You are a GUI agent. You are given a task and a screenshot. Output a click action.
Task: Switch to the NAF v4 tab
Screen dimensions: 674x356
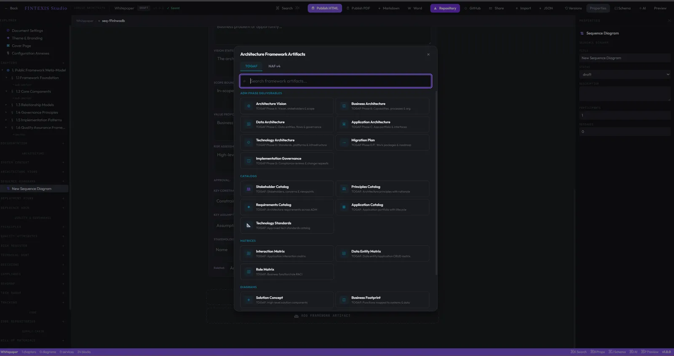point(274,66)
